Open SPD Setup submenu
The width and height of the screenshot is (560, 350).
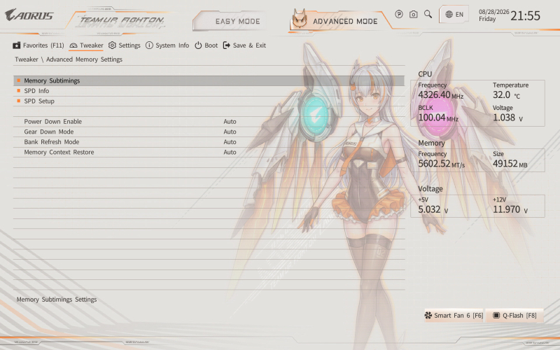pyautogui.click(x=209, y=101)
